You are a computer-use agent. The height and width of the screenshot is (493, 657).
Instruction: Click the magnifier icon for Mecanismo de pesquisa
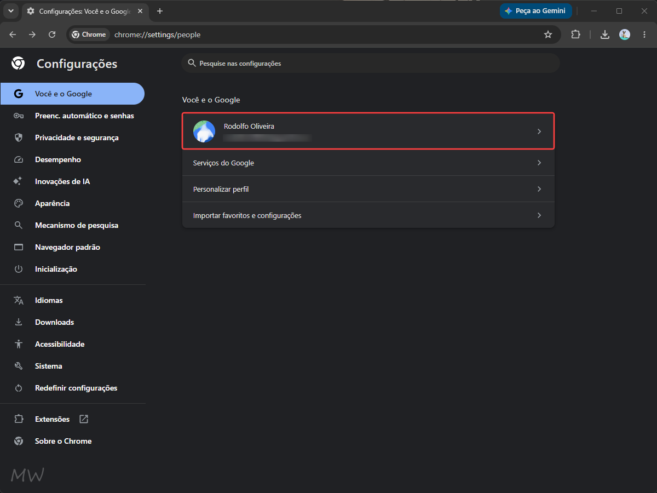pyautogui.click(x=19, y=225)
